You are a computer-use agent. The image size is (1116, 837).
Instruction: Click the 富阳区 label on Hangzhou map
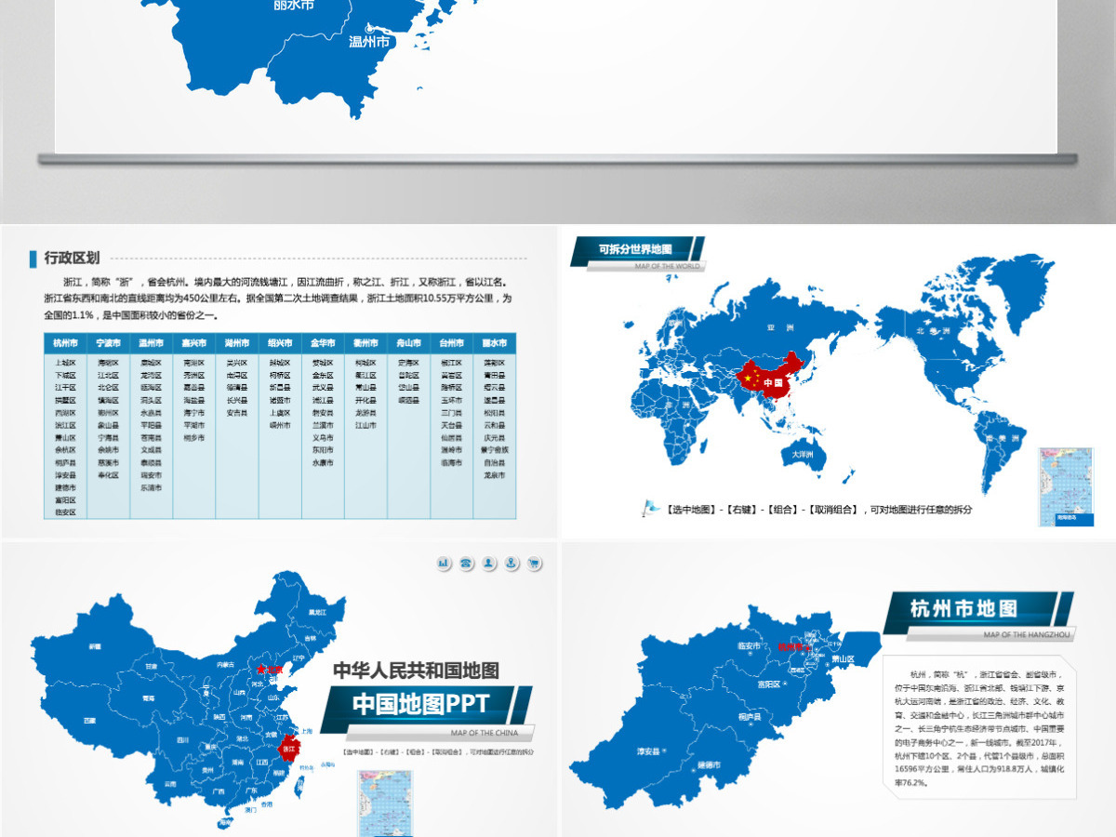tap(768, 684)
